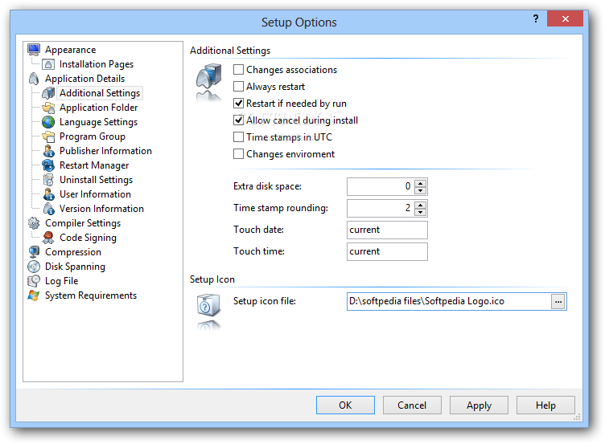605x444 pixels.
Task: Open Restart Manager settings
Action: coord(94,165)
